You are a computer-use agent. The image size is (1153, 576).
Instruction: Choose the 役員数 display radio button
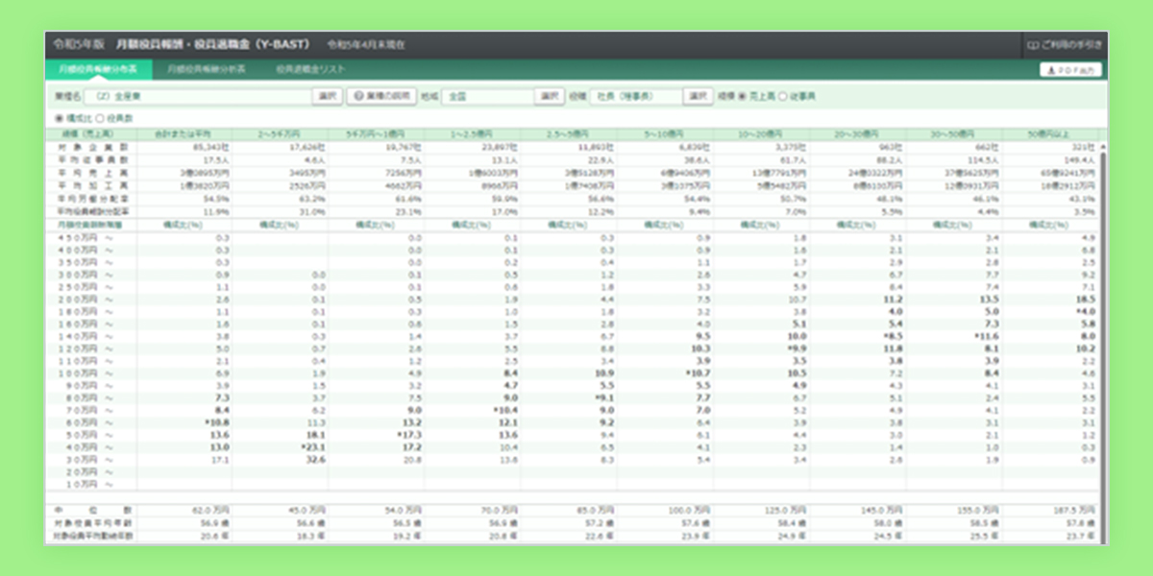[99, 118]
